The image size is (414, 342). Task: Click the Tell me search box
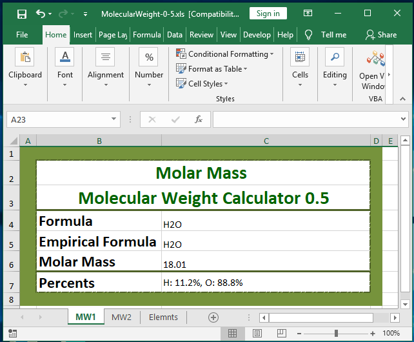(x=334, y=35)
